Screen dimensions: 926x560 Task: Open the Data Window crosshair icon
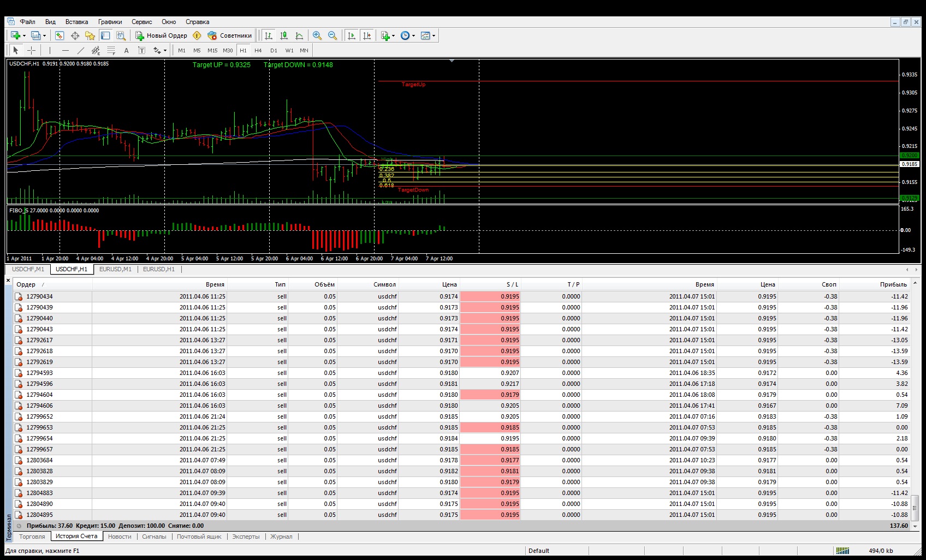coord(75,35)
